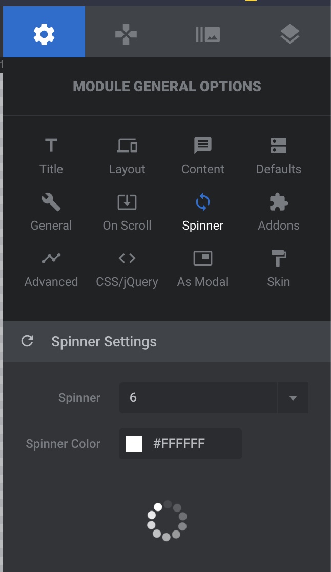Open Advanced chart options
The image size is (331, 572).
coord(51,259)
